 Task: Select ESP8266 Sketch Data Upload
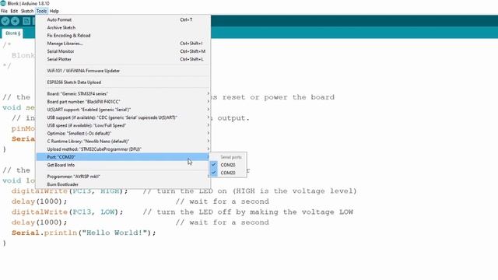(x=123, y=82)
